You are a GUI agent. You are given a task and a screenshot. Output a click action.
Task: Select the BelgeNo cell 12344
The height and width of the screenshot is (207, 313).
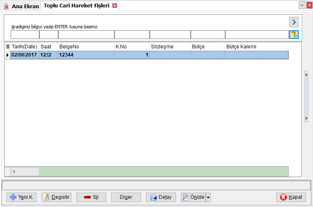[86, 55]
